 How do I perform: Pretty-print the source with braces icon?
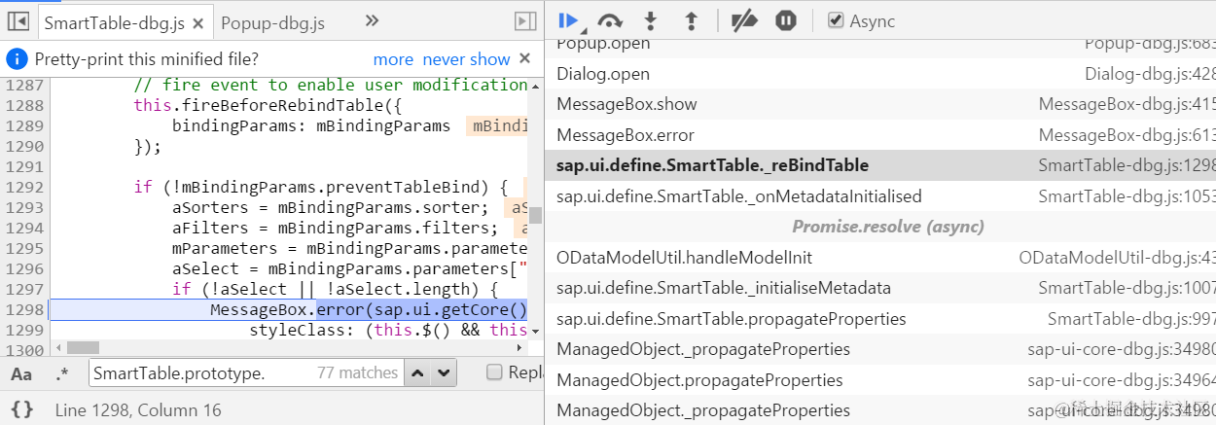tap(22, 410)
